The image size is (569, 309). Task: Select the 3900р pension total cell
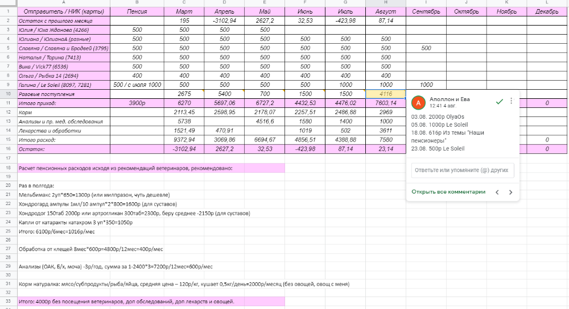tap(137, 103)
